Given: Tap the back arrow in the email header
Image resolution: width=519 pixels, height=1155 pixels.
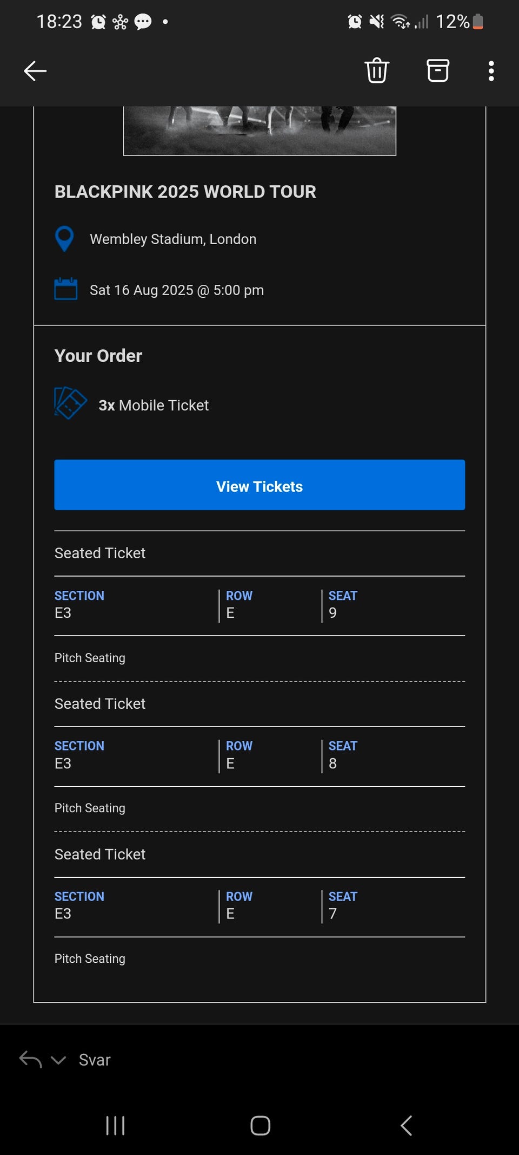Looking at the screenshot, I should click(x=36, y=71).
